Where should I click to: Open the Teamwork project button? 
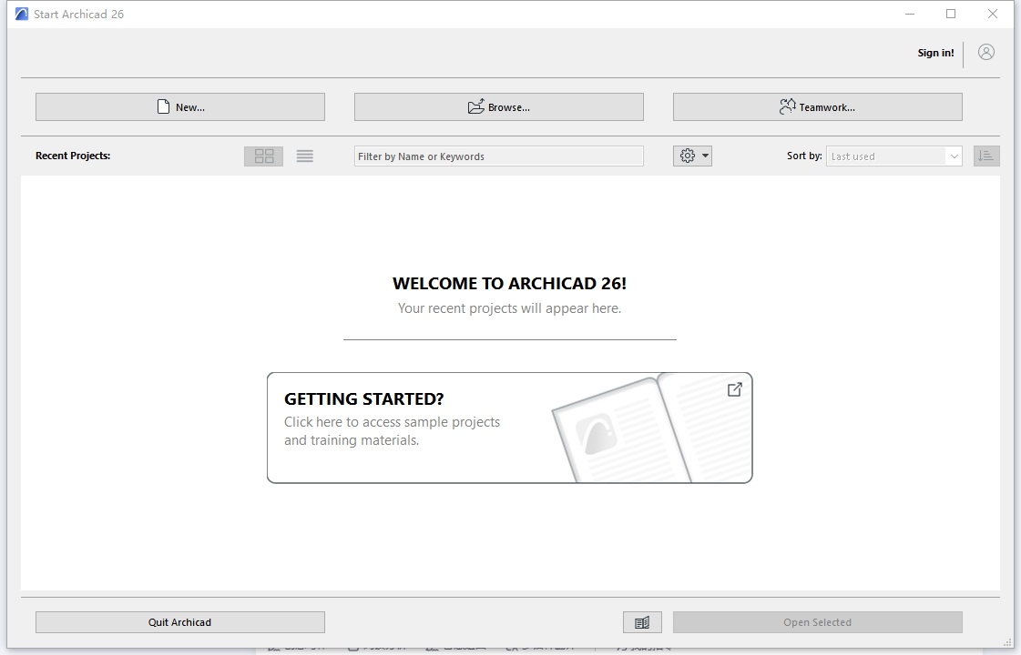click(x=817, y=106)
